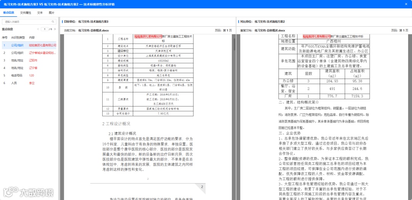Click the 序号 column header
This screenshot has width=412, height=200.
tap(5, 37)
